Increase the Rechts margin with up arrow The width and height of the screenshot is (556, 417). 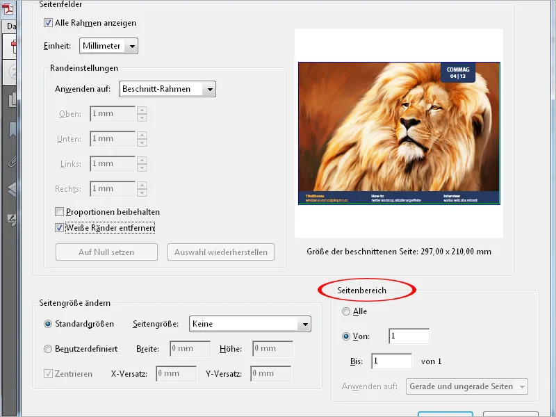(142, 185)
